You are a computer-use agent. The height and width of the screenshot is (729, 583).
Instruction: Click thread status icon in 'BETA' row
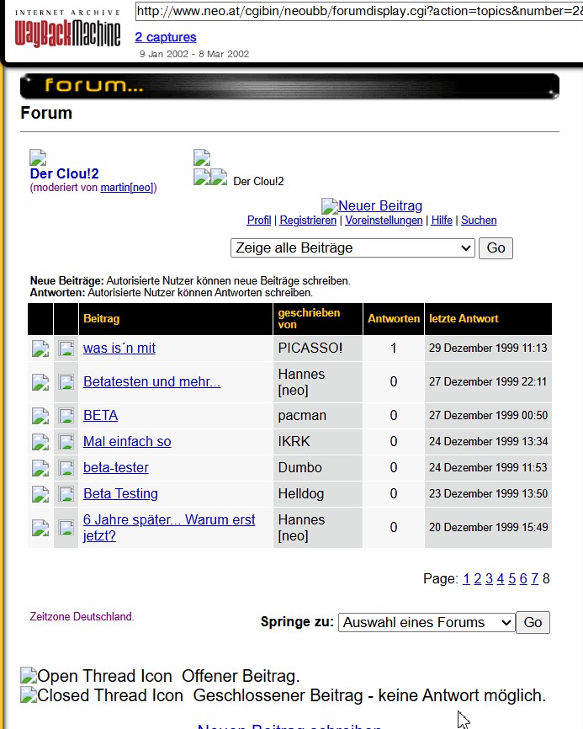[x=40, y=415]
